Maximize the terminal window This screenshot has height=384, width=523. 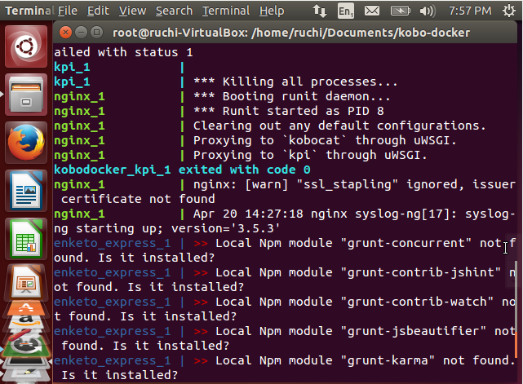point(97,33)
